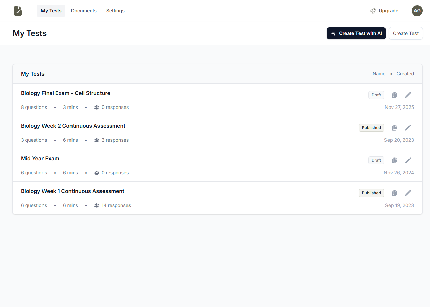Screen dimensions: 430x307
Task: Open the AG account avatar menu
Action: [x=417, y=11]
